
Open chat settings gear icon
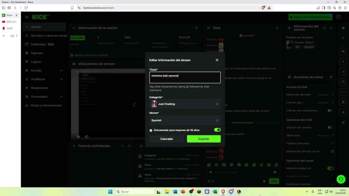tap(264, 181)
